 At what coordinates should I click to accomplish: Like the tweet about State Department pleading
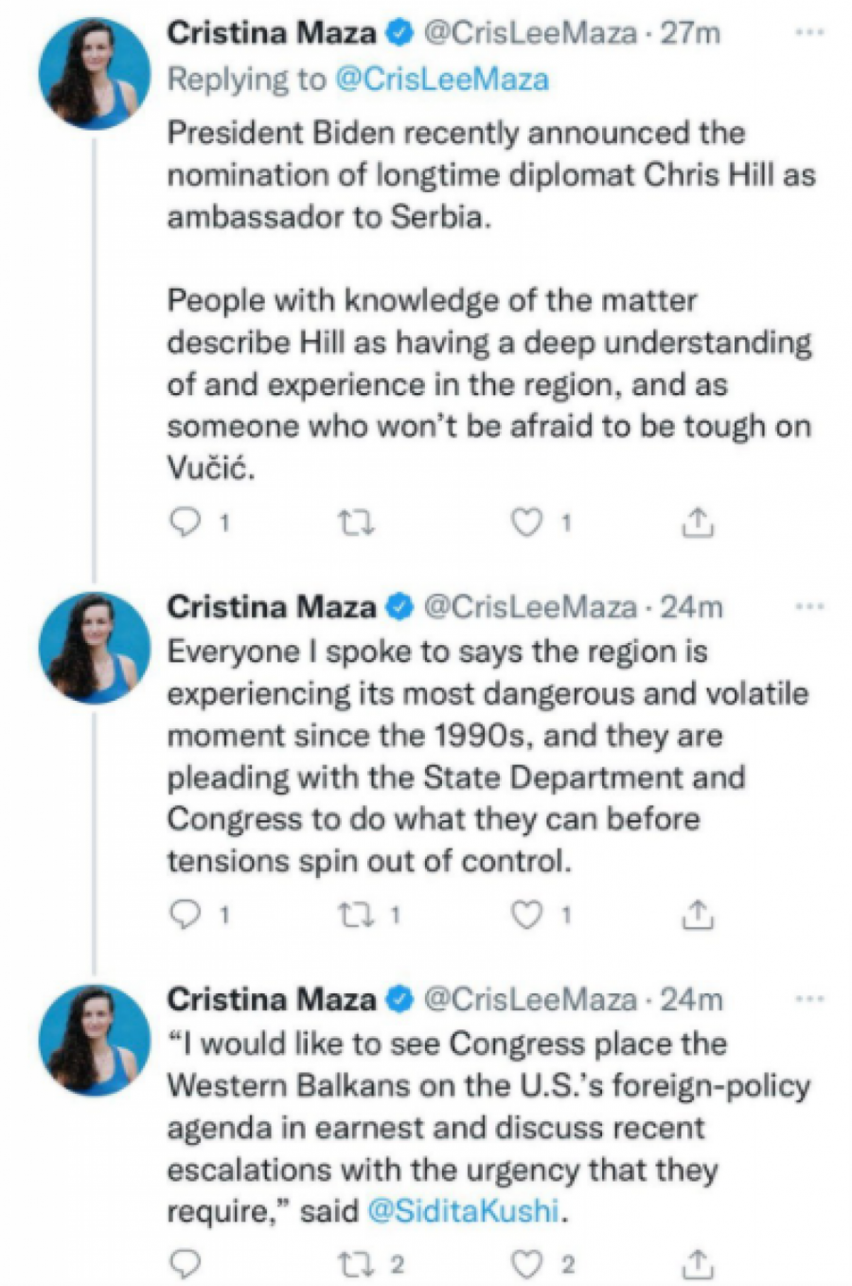[x=526, y=914]
